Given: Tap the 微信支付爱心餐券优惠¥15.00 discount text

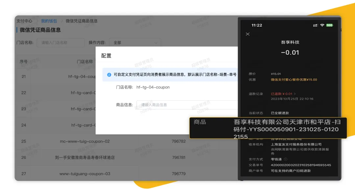Looking at the screenshot, I should point(294,79).
